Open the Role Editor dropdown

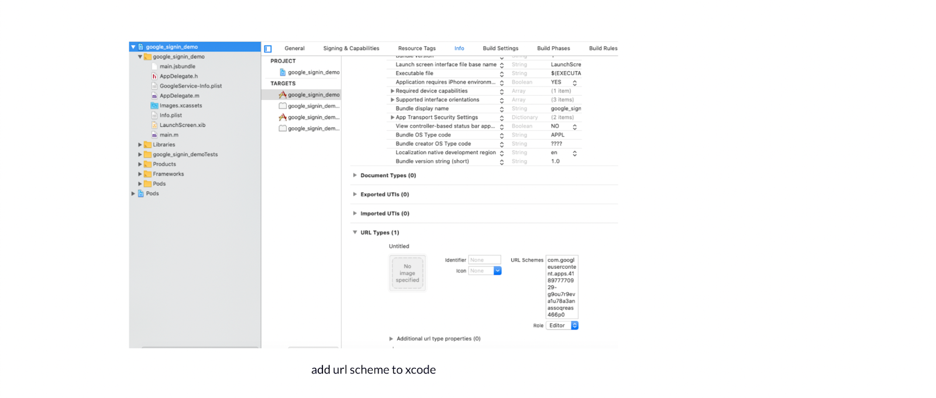coord(562,326)
